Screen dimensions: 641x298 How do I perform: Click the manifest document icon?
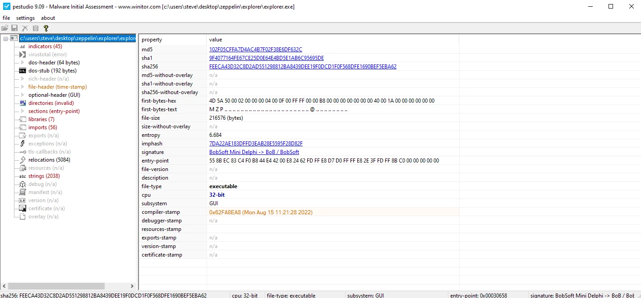coord(23,192)
